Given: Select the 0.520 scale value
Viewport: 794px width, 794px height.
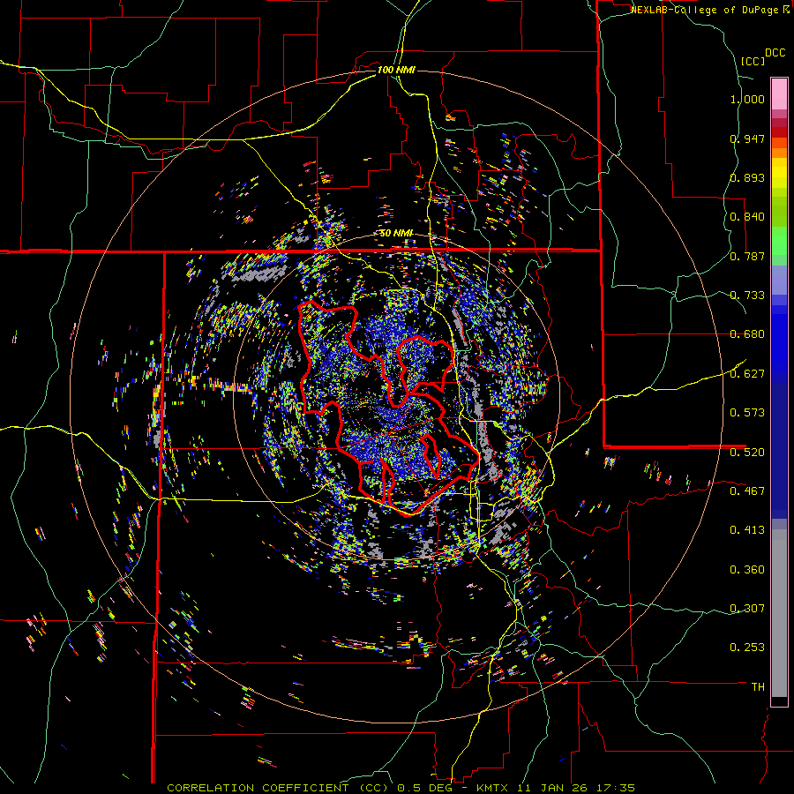Looking at the screenshot, I should [747, 452].
